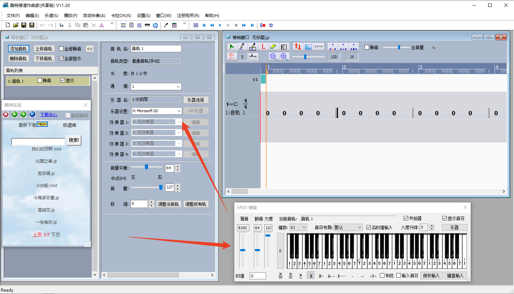The image size is (514, 294).
Task: Fast forward with the double-right arrow button
Action: point(244,25)
